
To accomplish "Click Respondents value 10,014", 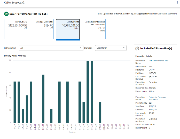I will click(152, 91).
